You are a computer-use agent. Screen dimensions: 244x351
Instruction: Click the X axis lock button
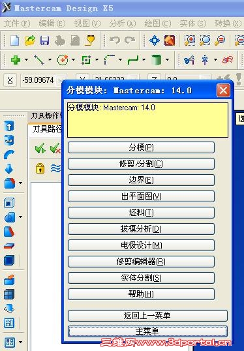(10, 80)
